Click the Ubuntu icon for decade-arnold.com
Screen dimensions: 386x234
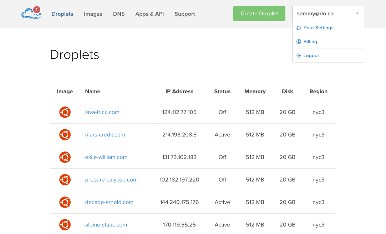[65, 202]
